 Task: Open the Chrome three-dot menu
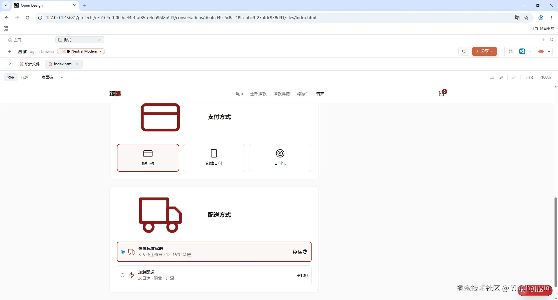click(551, 18)
